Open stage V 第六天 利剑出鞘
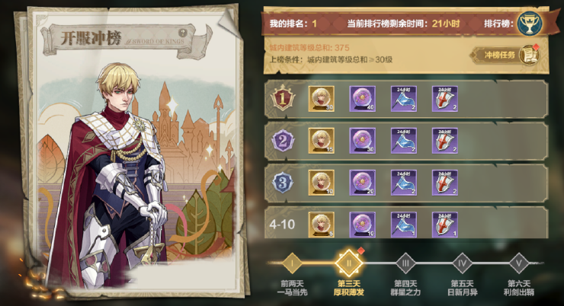Image resolution: width=564 pixels, height=306 pixels. tap(519, 263)
